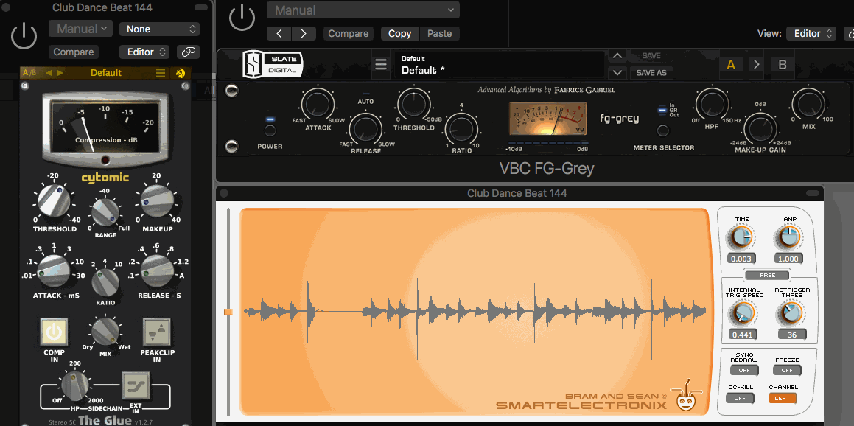Open Editor view dropdown in Glue window

144,52
